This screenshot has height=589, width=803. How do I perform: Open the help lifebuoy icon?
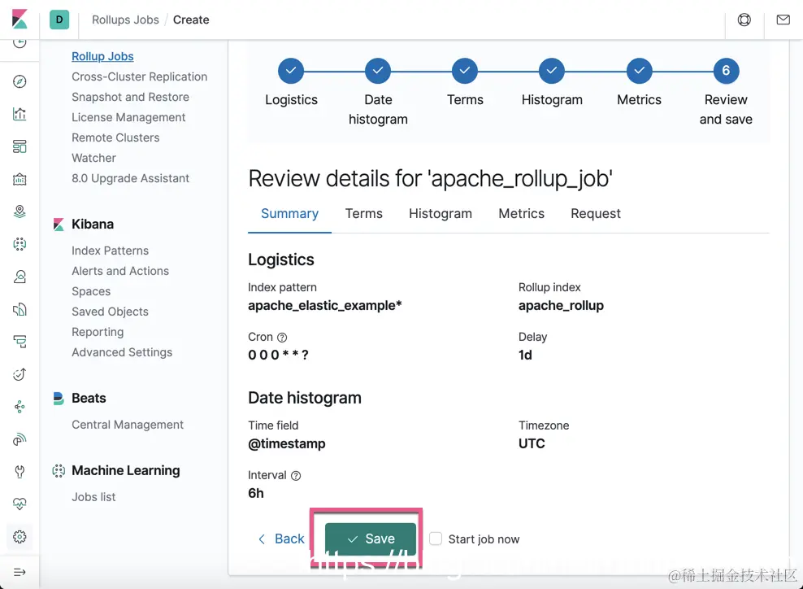coord(744,20)
